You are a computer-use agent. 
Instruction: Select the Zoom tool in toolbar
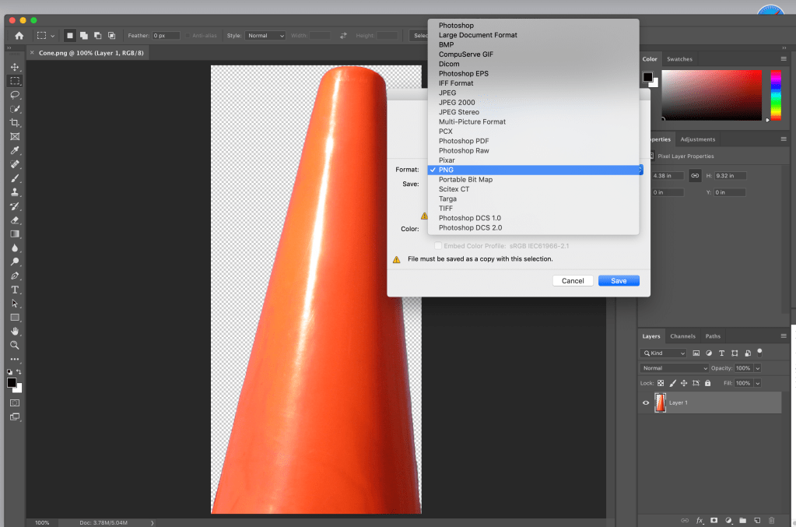coord(15,345)
